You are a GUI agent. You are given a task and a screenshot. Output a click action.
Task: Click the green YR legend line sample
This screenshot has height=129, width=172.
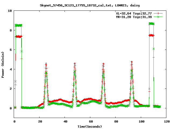click(158, 17)
